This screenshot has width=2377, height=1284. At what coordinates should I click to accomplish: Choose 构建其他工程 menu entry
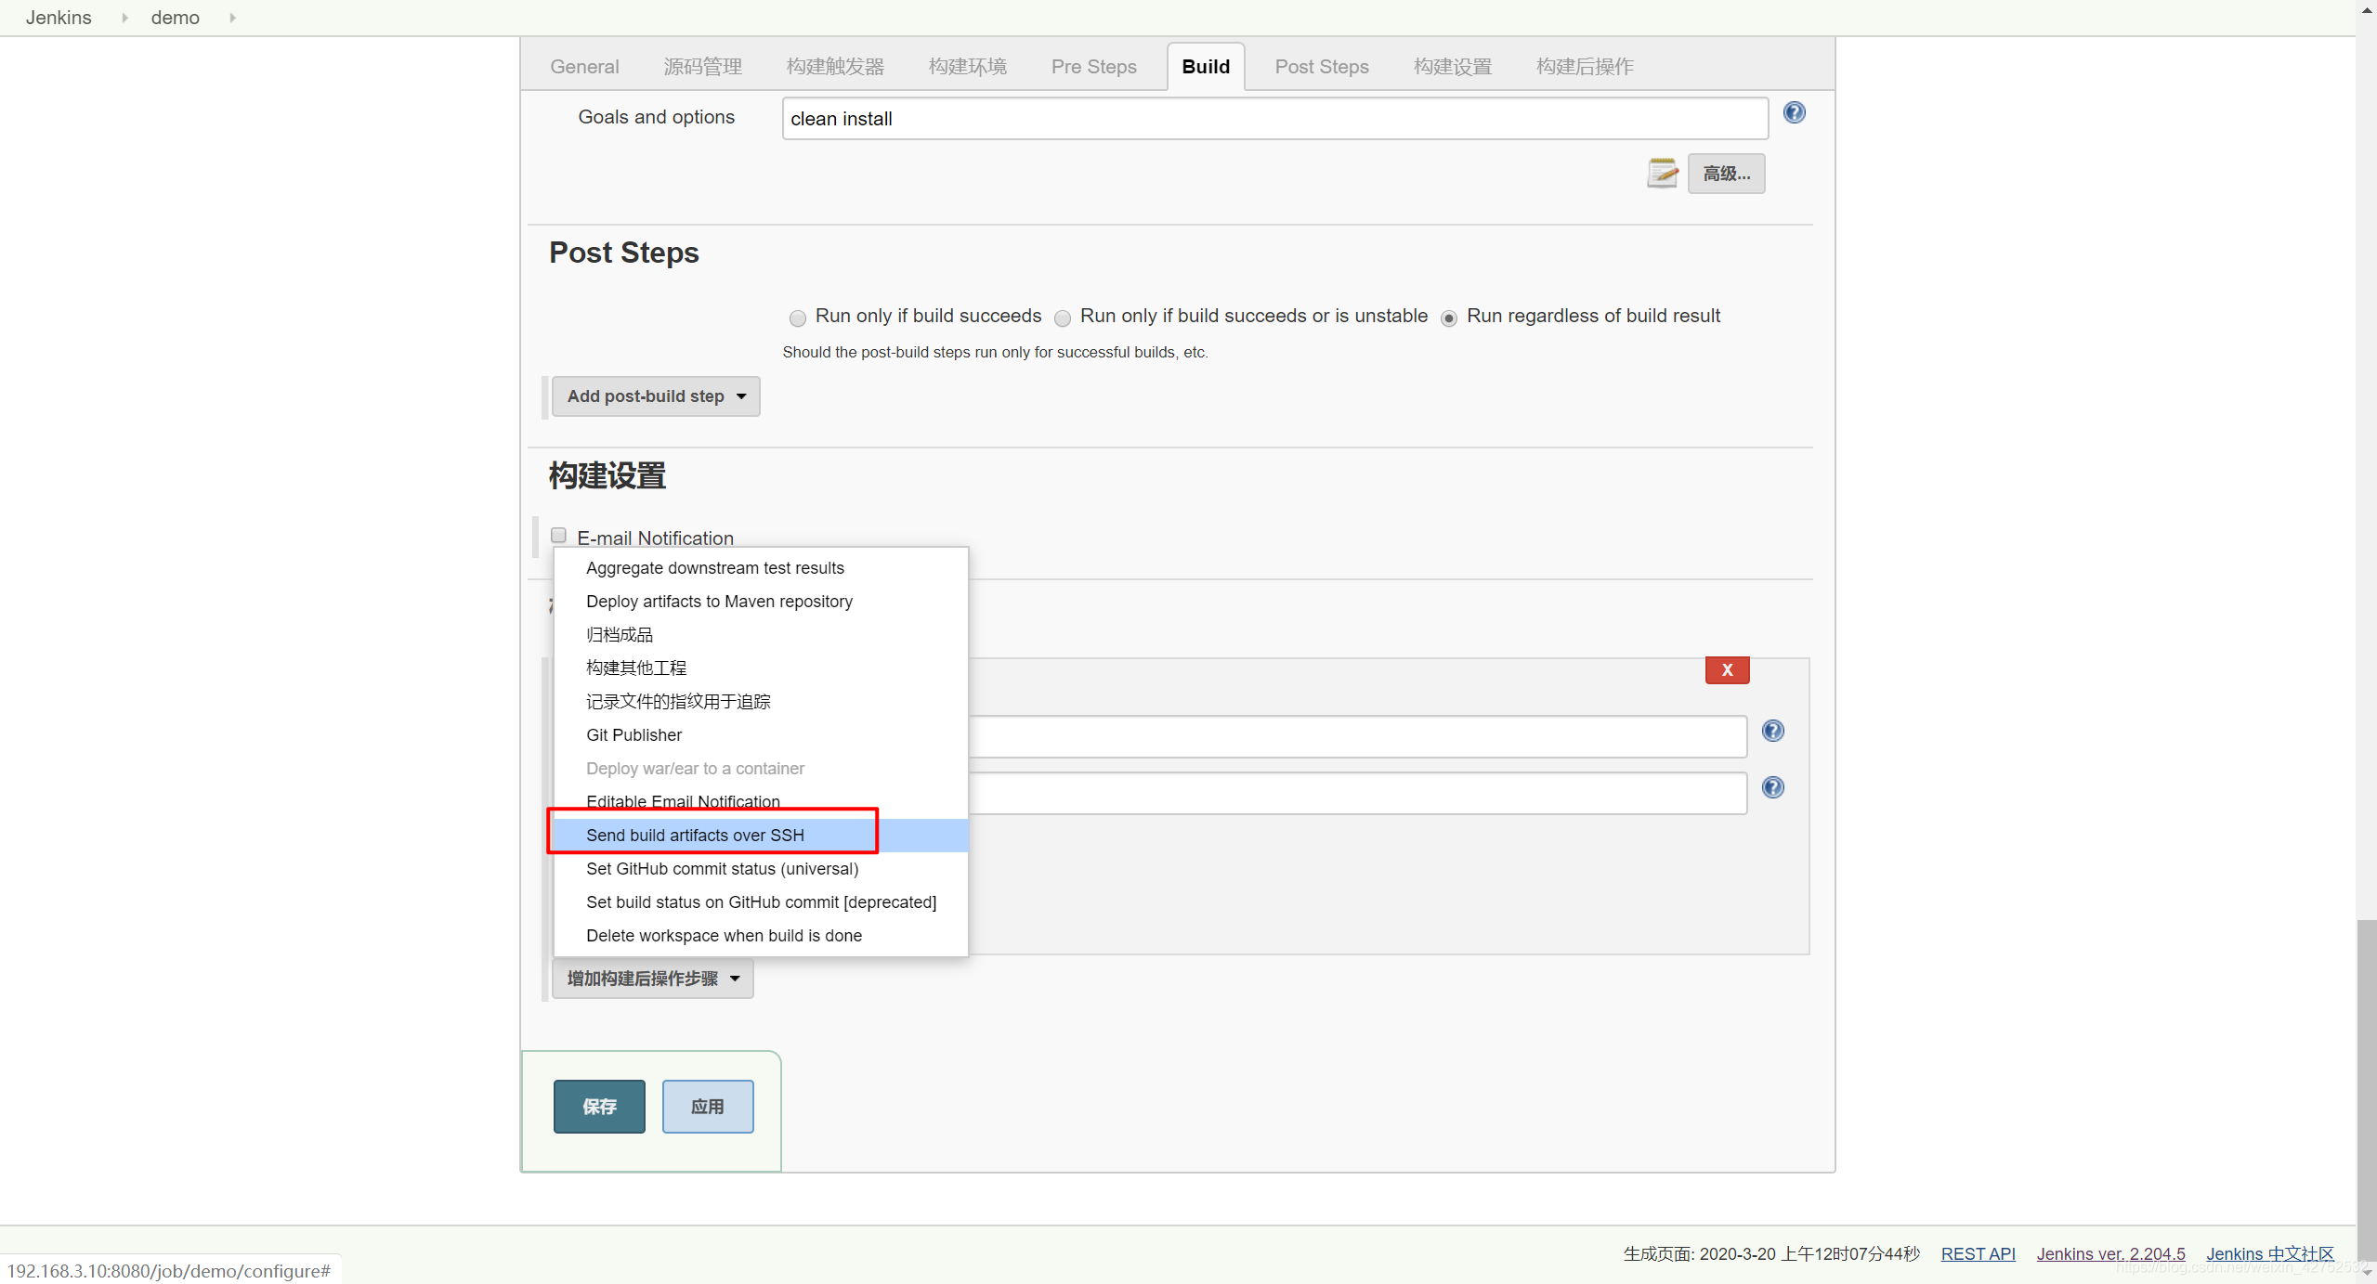click(761, 668)
